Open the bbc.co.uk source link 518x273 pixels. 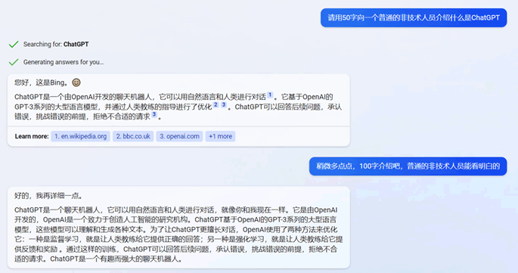coord(133,136)
